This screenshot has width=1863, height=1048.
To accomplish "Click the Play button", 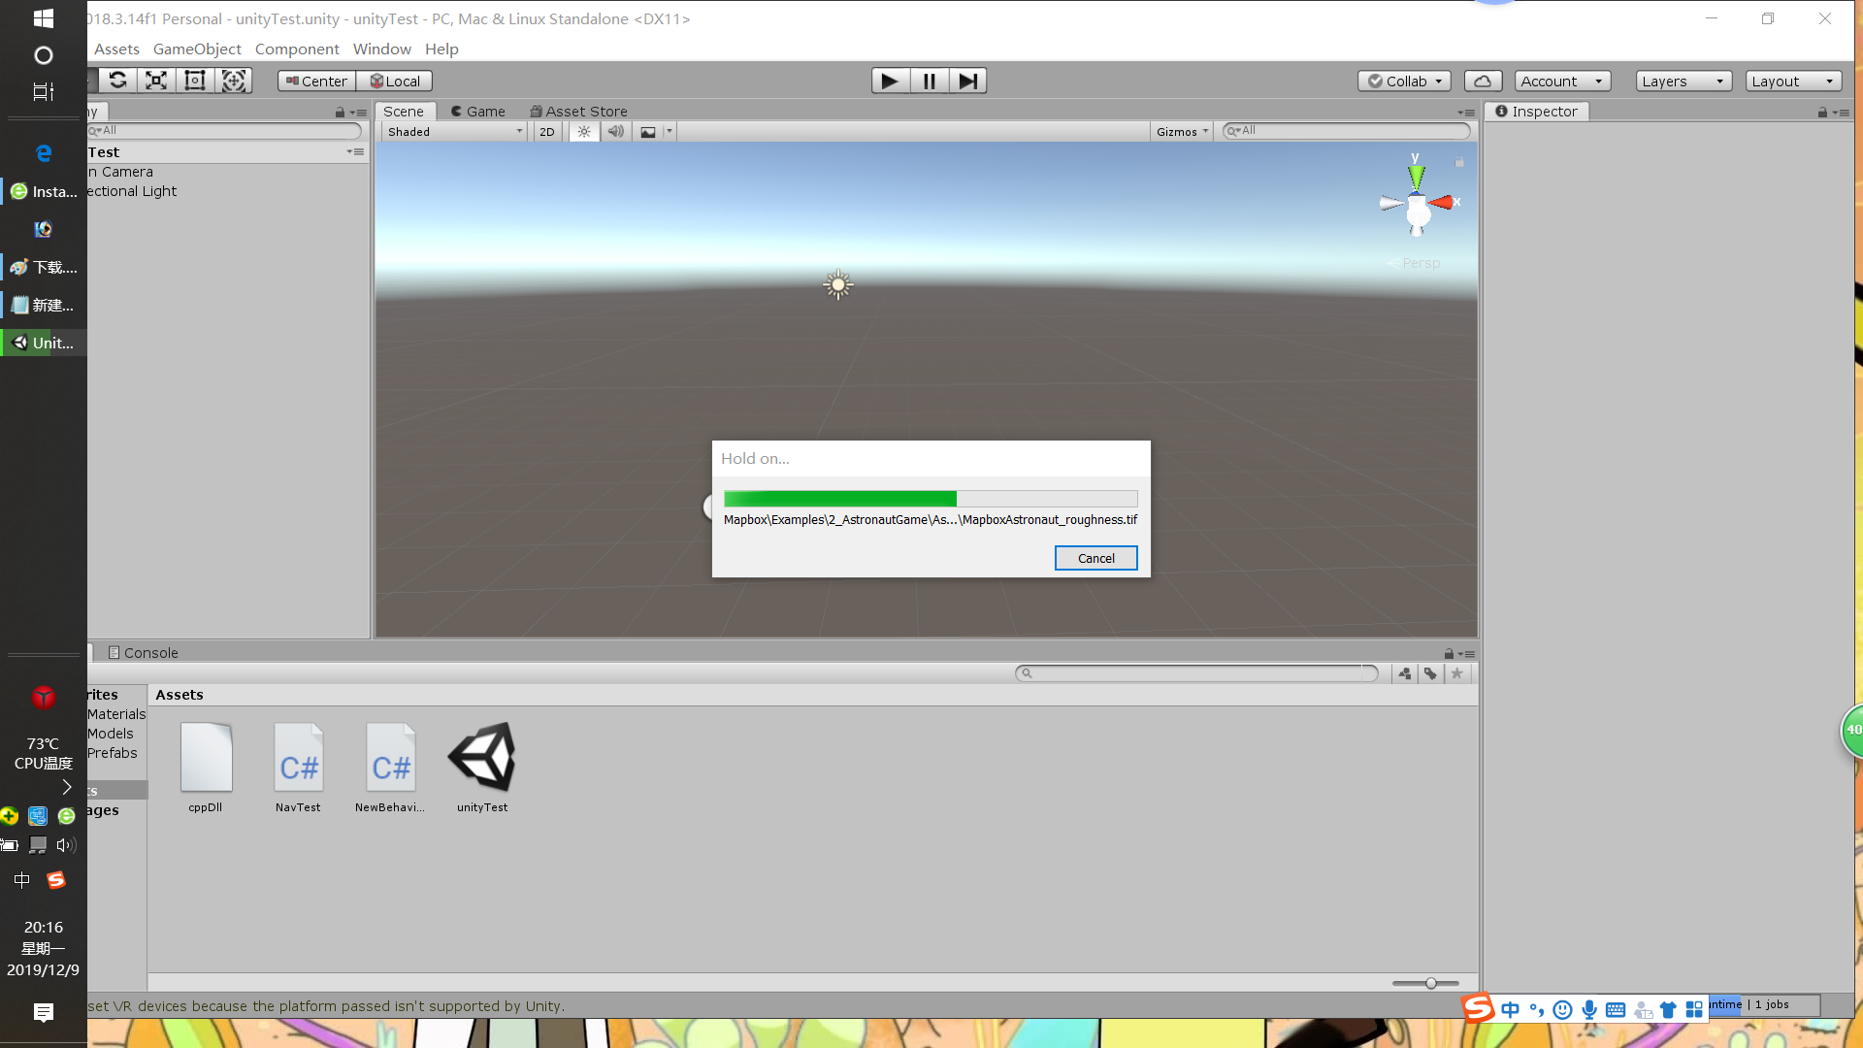I will pyautogui.click(x=890, y=81).
